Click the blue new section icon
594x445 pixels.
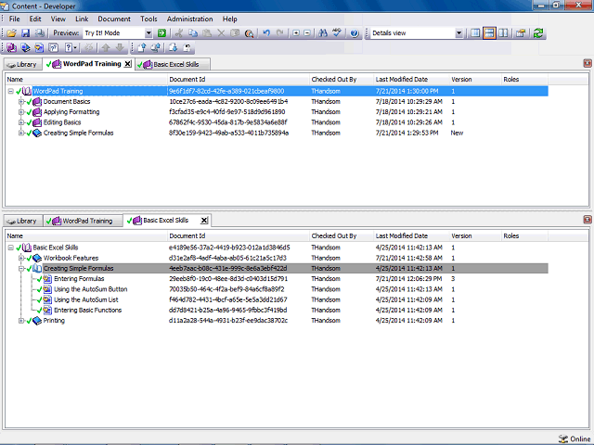25,47
